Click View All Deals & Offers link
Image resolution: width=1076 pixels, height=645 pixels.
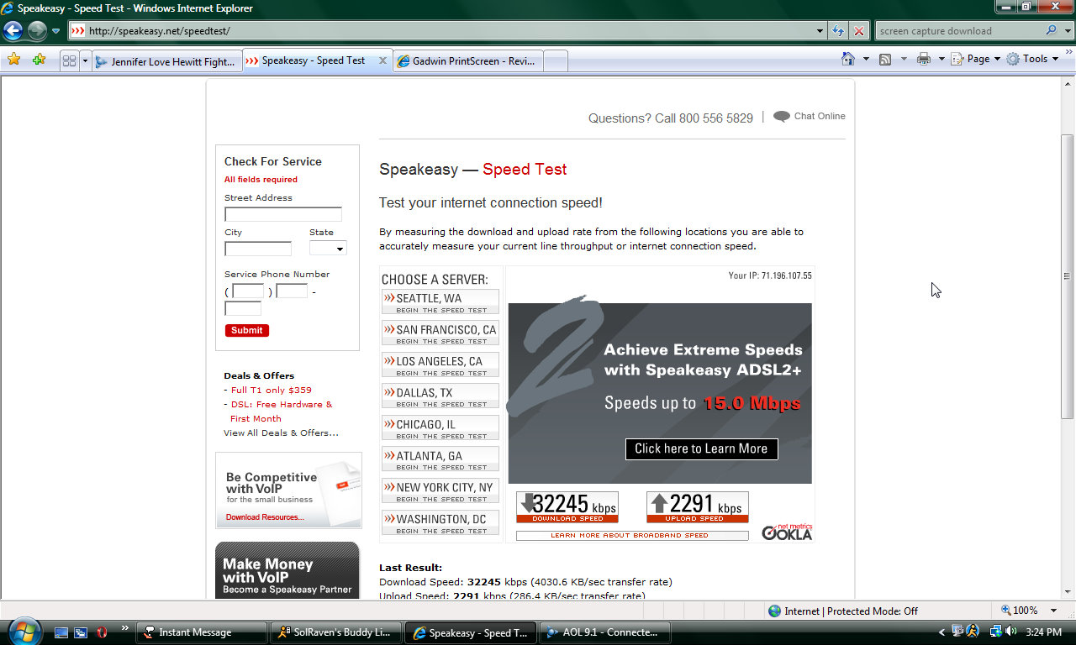coord(282,433)
